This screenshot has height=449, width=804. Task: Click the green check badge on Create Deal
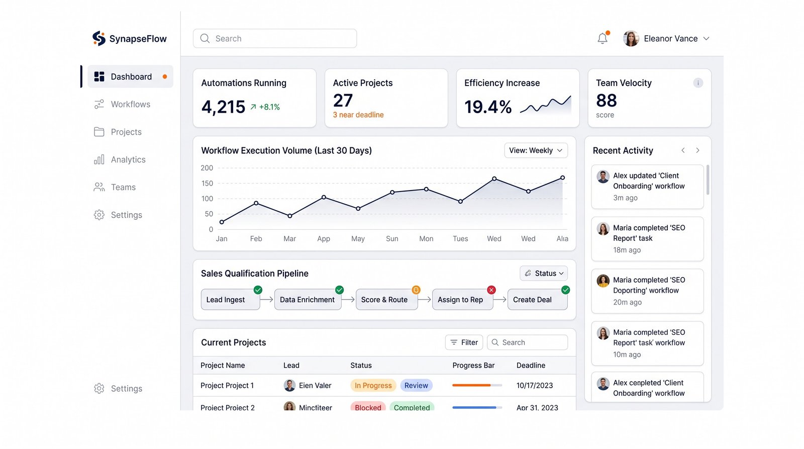(565, 290)
